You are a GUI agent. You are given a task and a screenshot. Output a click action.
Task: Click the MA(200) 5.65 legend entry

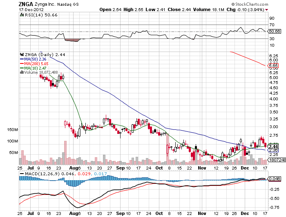[34, 63]
